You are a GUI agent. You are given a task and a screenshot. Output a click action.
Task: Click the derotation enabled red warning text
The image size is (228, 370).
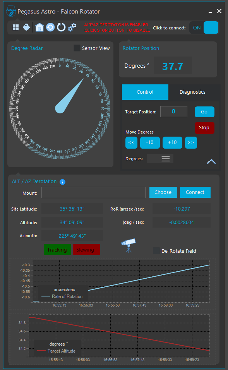pyautogui.click(x=117, y=27)
